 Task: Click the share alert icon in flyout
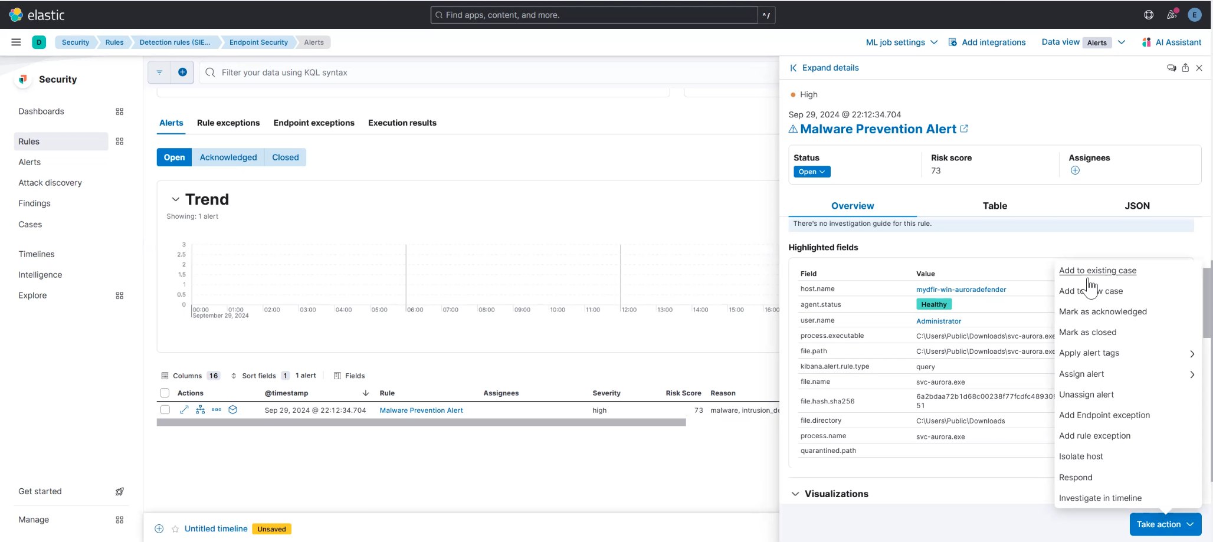[x=1186, y=68]
